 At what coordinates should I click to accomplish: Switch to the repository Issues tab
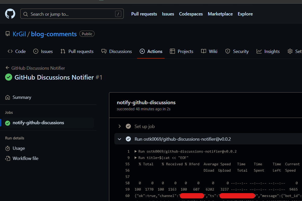click(43, 51)
